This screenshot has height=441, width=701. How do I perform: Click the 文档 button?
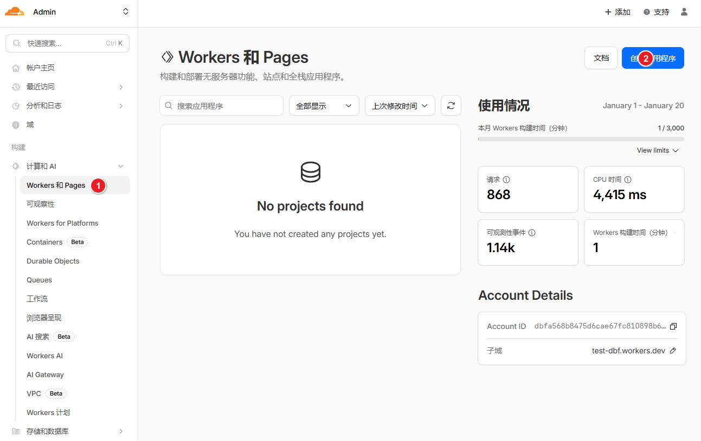[x=601, y=58]
